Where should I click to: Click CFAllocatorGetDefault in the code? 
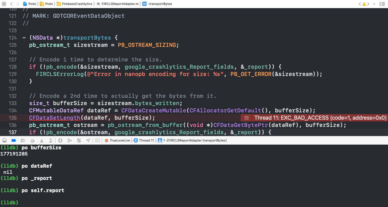[x=225, y=110]
